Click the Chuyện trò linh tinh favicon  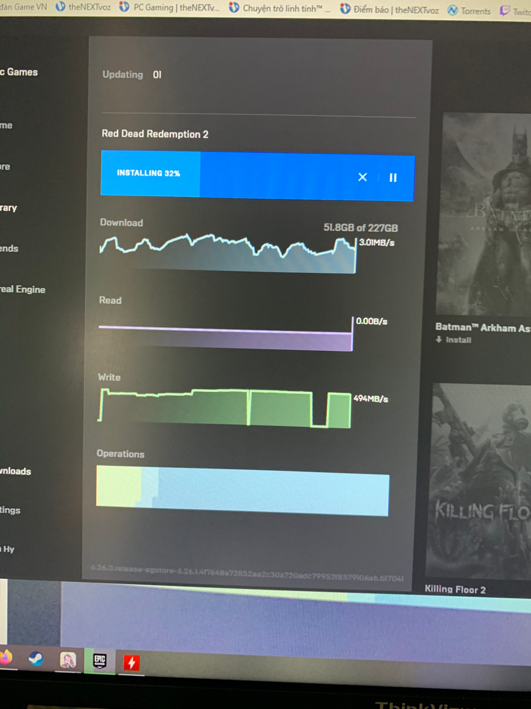pyautogui.click(x=234, y=8)
